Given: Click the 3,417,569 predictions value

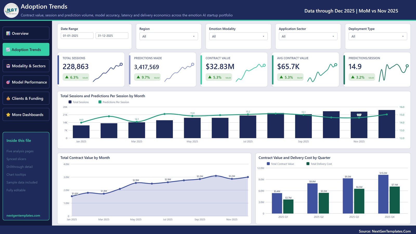Looking at the screenshot, I should (x=147, y=67).
